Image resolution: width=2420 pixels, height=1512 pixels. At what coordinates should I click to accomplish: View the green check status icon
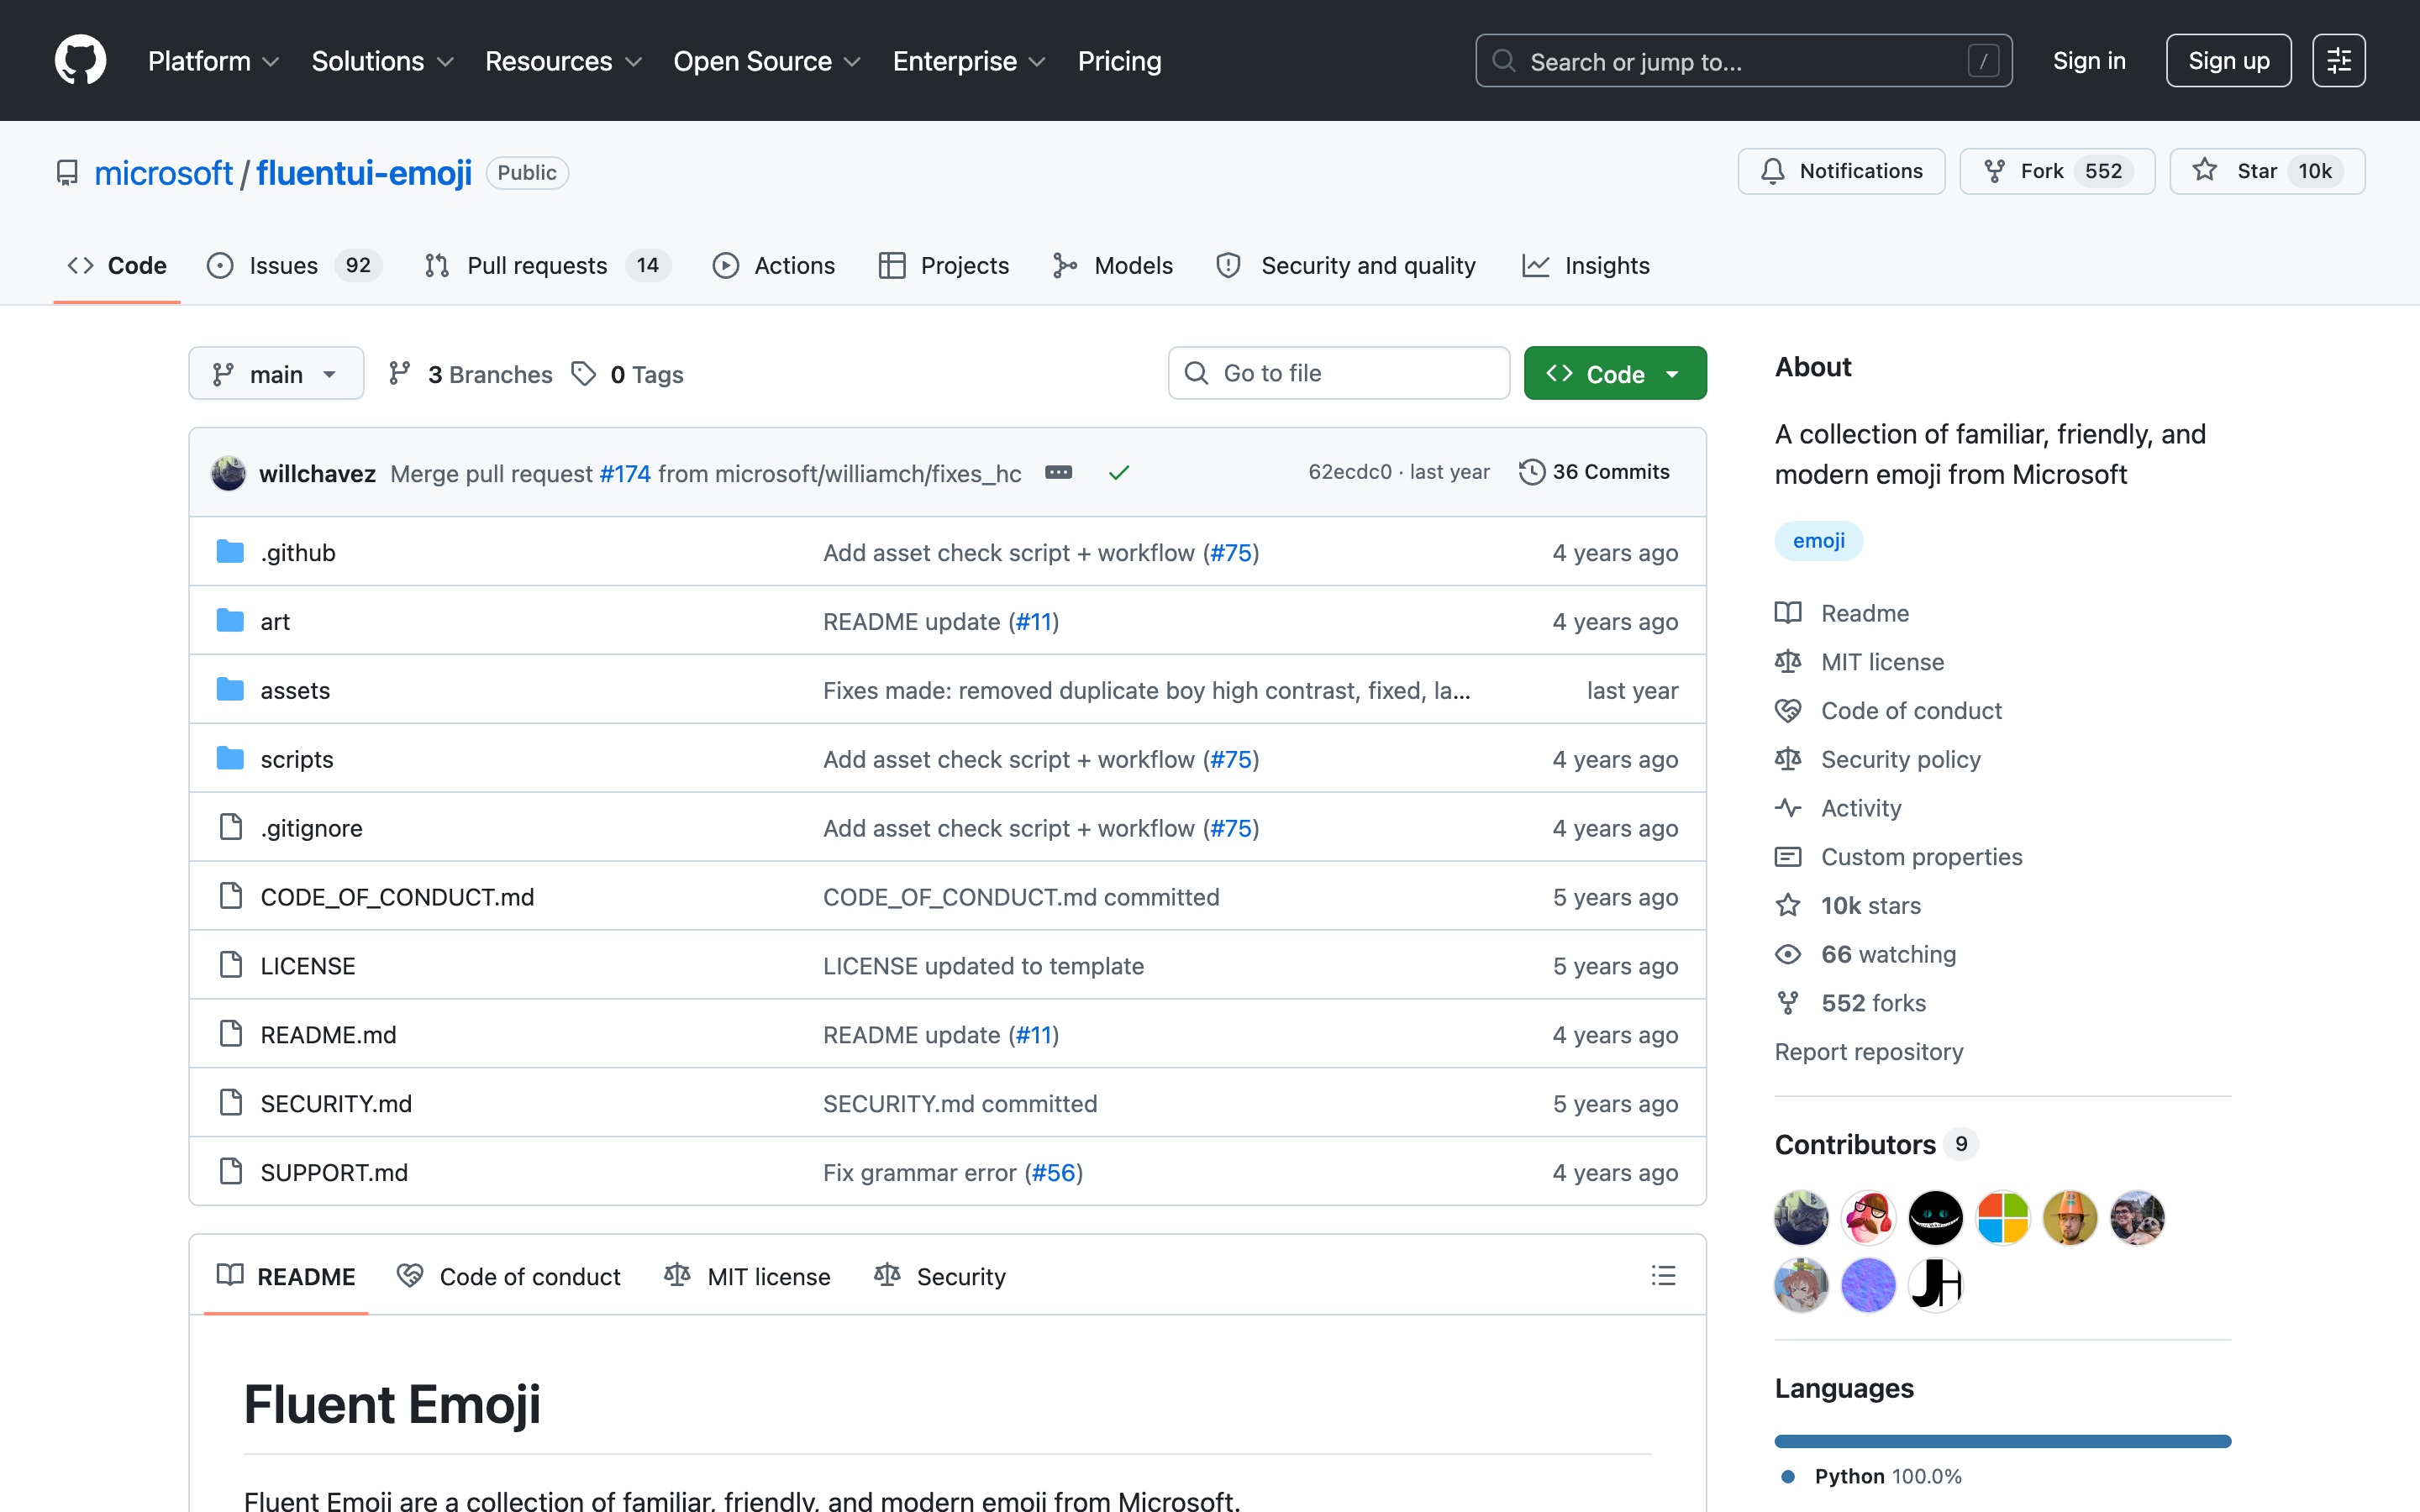pos(1118,472)
